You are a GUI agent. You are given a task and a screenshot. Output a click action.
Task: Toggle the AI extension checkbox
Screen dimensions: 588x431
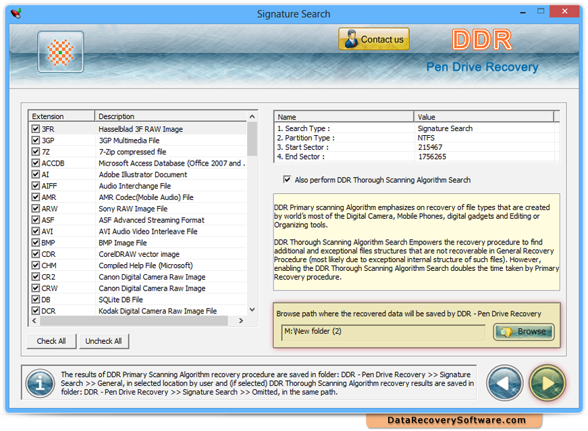(36, 174)
